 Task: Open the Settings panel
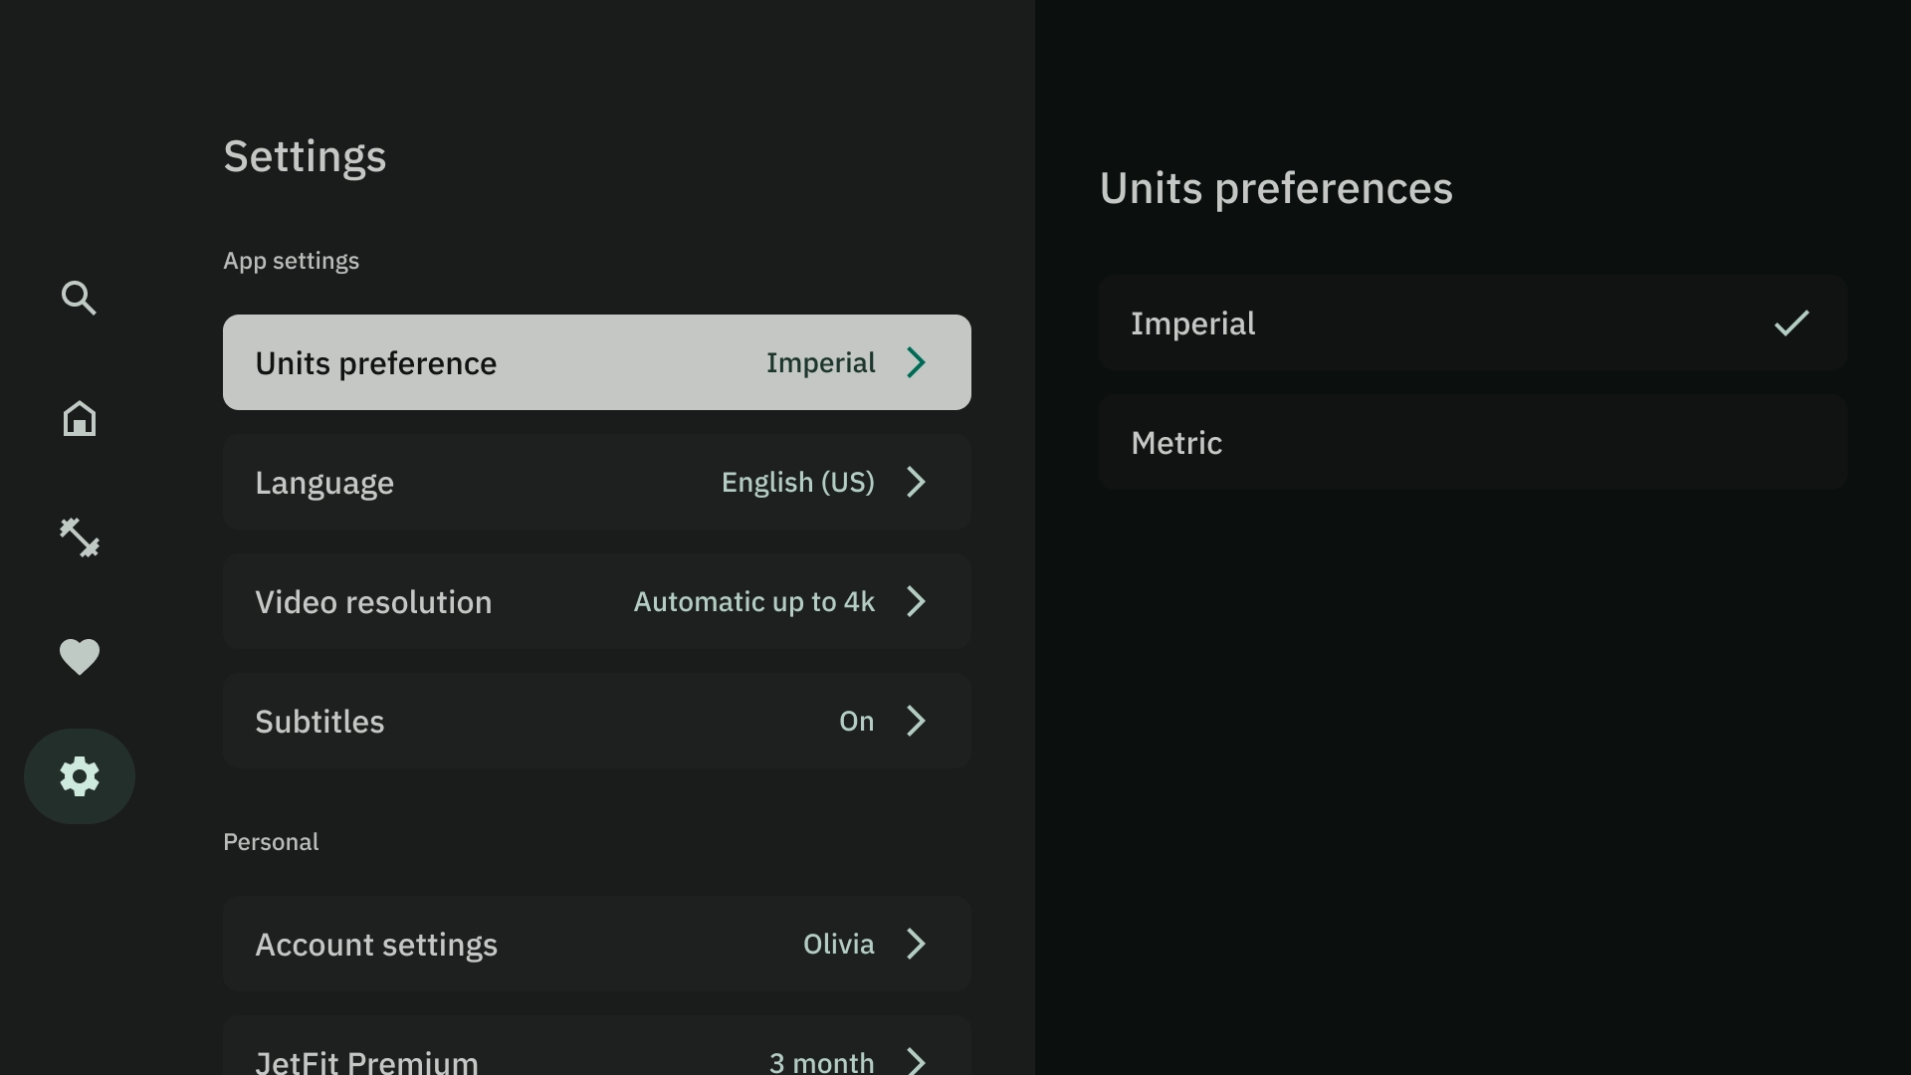click(79, 775)
